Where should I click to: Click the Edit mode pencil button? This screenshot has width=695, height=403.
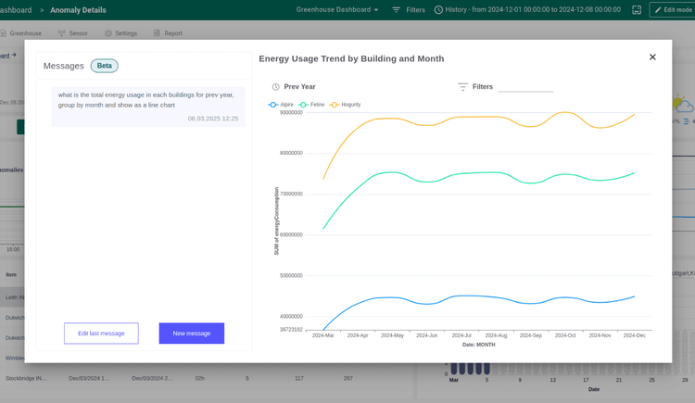pos(671,10)
